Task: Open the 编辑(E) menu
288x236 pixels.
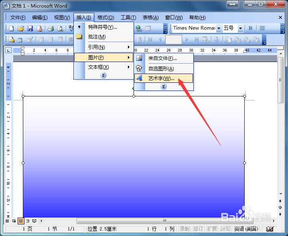Action: [x=39, y=18]
